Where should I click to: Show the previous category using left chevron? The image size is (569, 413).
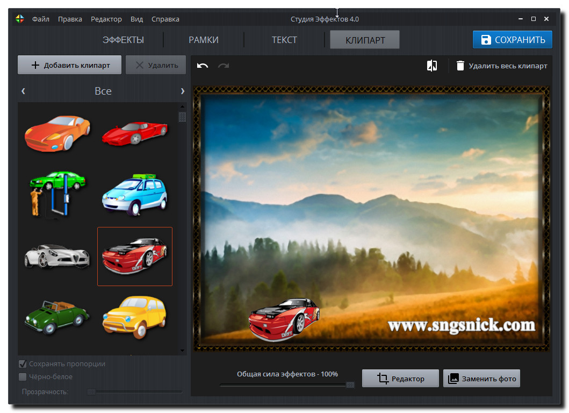click(x=23, y=91)
